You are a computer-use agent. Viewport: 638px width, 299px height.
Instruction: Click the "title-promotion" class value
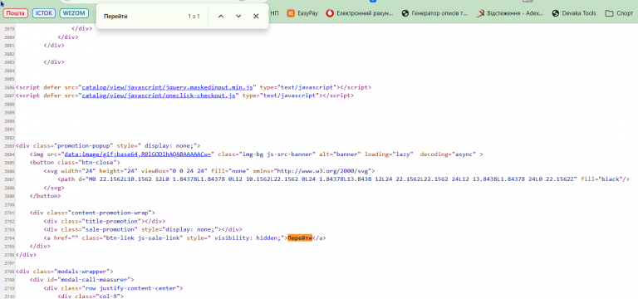tap(111, 221)
